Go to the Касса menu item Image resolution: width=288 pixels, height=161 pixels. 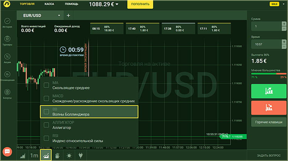click(x=49, y=4)
